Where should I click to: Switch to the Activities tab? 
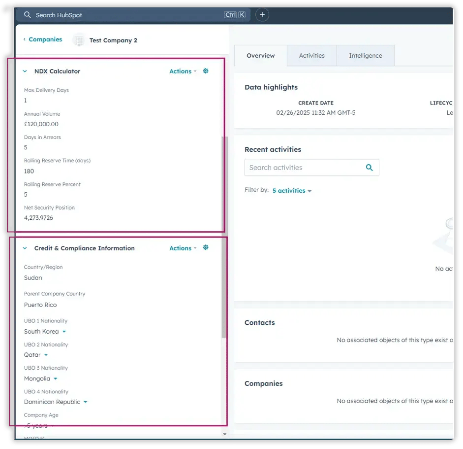[x=311, y=56]
